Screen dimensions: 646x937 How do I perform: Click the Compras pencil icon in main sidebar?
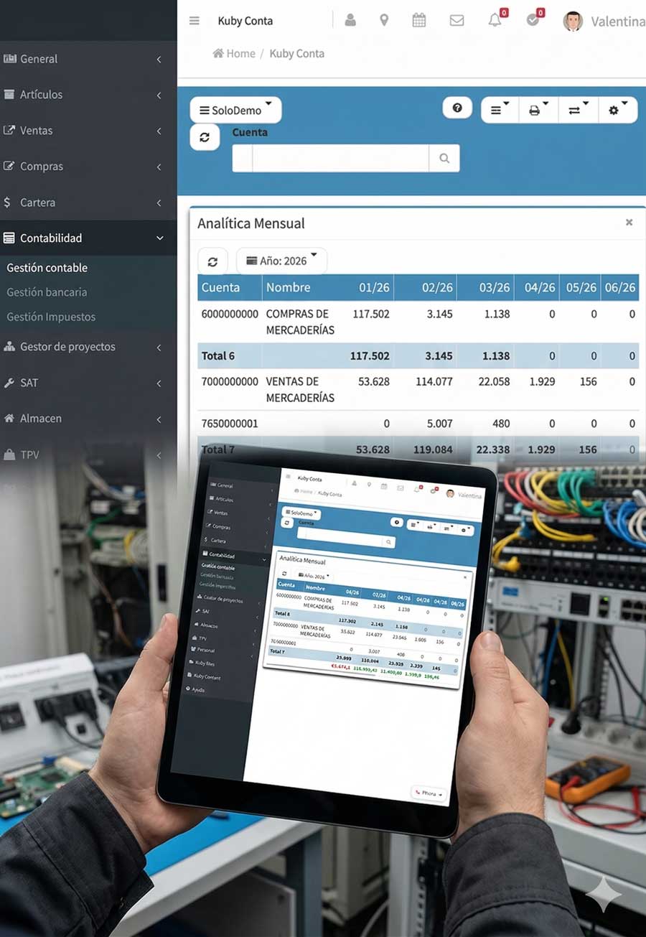[x=9, y=166]
